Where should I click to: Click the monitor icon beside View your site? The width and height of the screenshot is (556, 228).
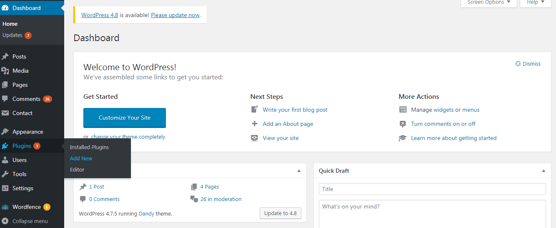pos(255,138)
